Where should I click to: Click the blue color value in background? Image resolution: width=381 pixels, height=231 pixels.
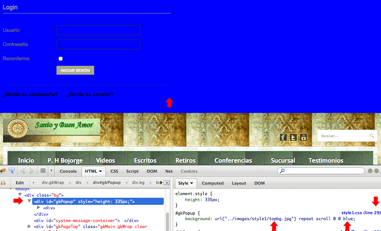click(x=348, y=219)
